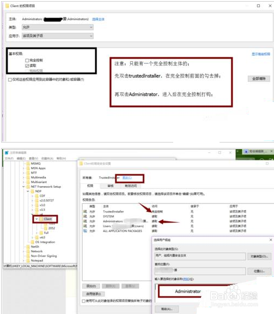274x314 pixels.
Task: Select the 权限 (Permissions) tab
Action: tap(90, 186)
